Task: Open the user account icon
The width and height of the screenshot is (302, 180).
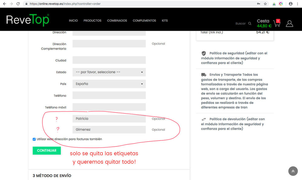Action: 289,24
